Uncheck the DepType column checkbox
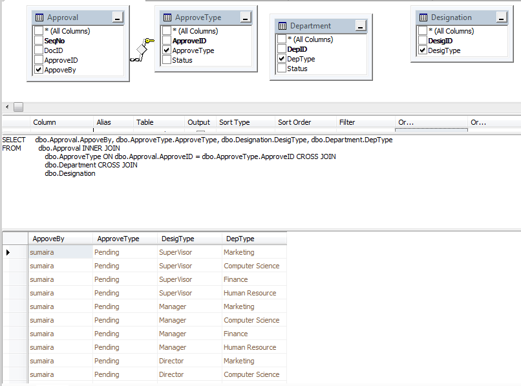 tap(282, 59)
